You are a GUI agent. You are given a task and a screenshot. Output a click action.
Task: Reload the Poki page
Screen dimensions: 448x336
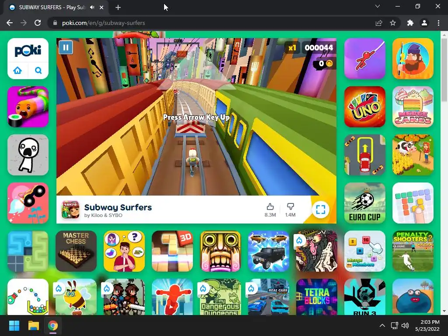click(38, 23)
